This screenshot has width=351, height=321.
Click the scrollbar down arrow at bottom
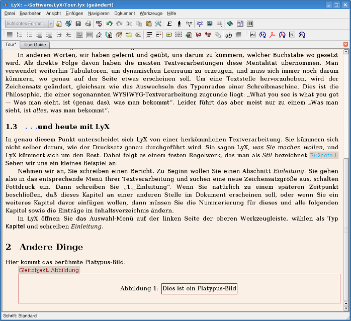coord(346,308)
